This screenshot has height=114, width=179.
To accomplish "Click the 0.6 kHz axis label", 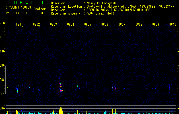I will pos(2,108).
